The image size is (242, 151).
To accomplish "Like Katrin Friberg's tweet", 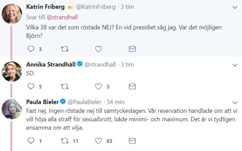I will pos(98,49).
